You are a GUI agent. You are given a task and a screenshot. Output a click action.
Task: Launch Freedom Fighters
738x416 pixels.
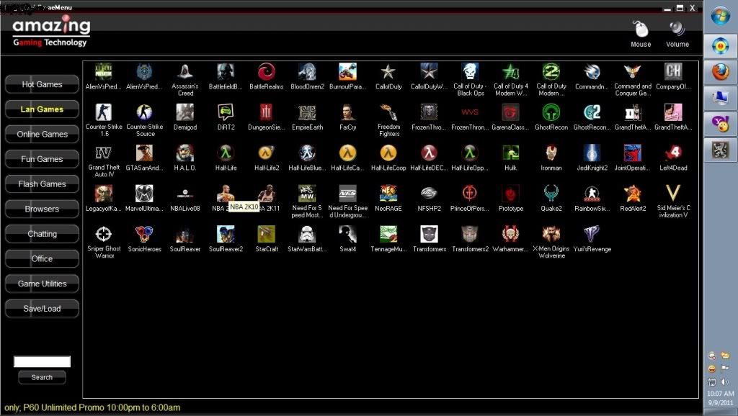click(388, 113)
